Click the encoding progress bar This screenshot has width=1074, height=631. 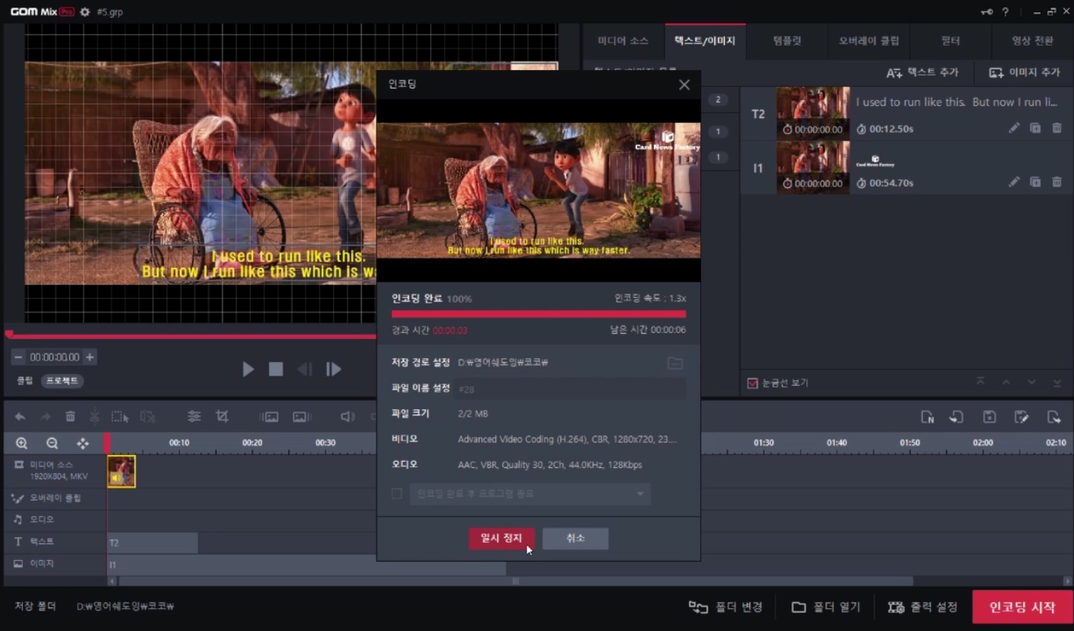click(538, 313)
